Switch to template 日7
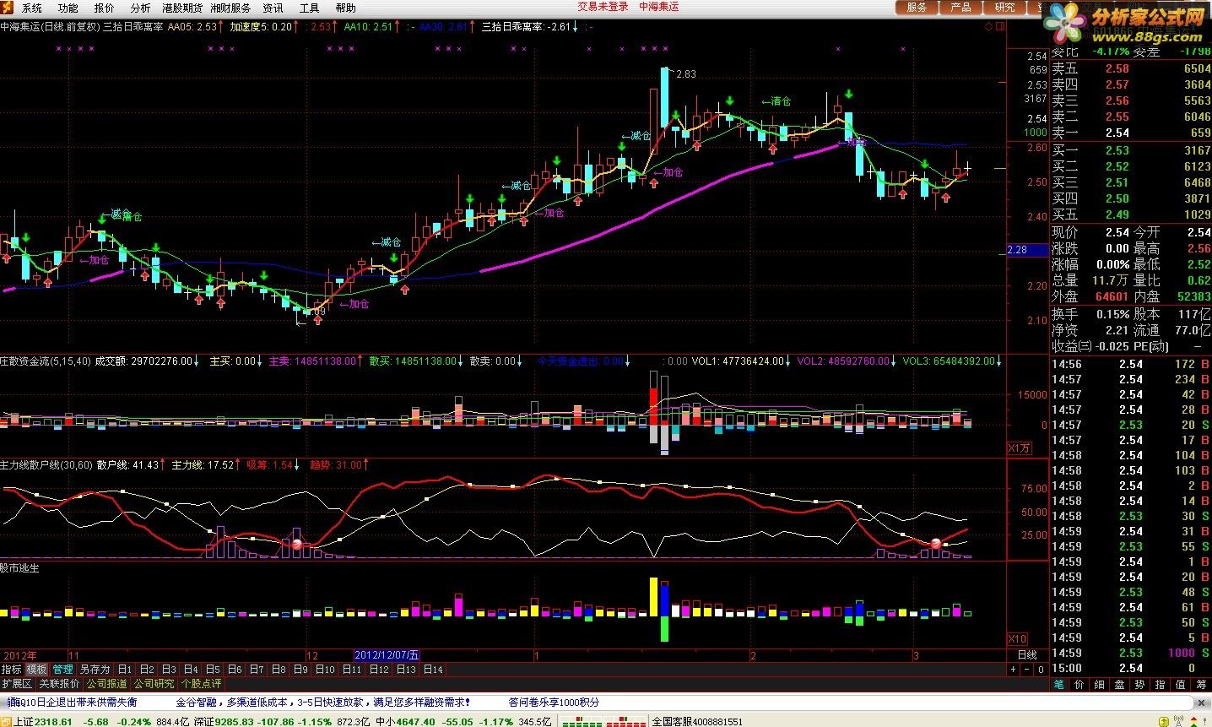Screen dimensions: 1212x727 256,670
